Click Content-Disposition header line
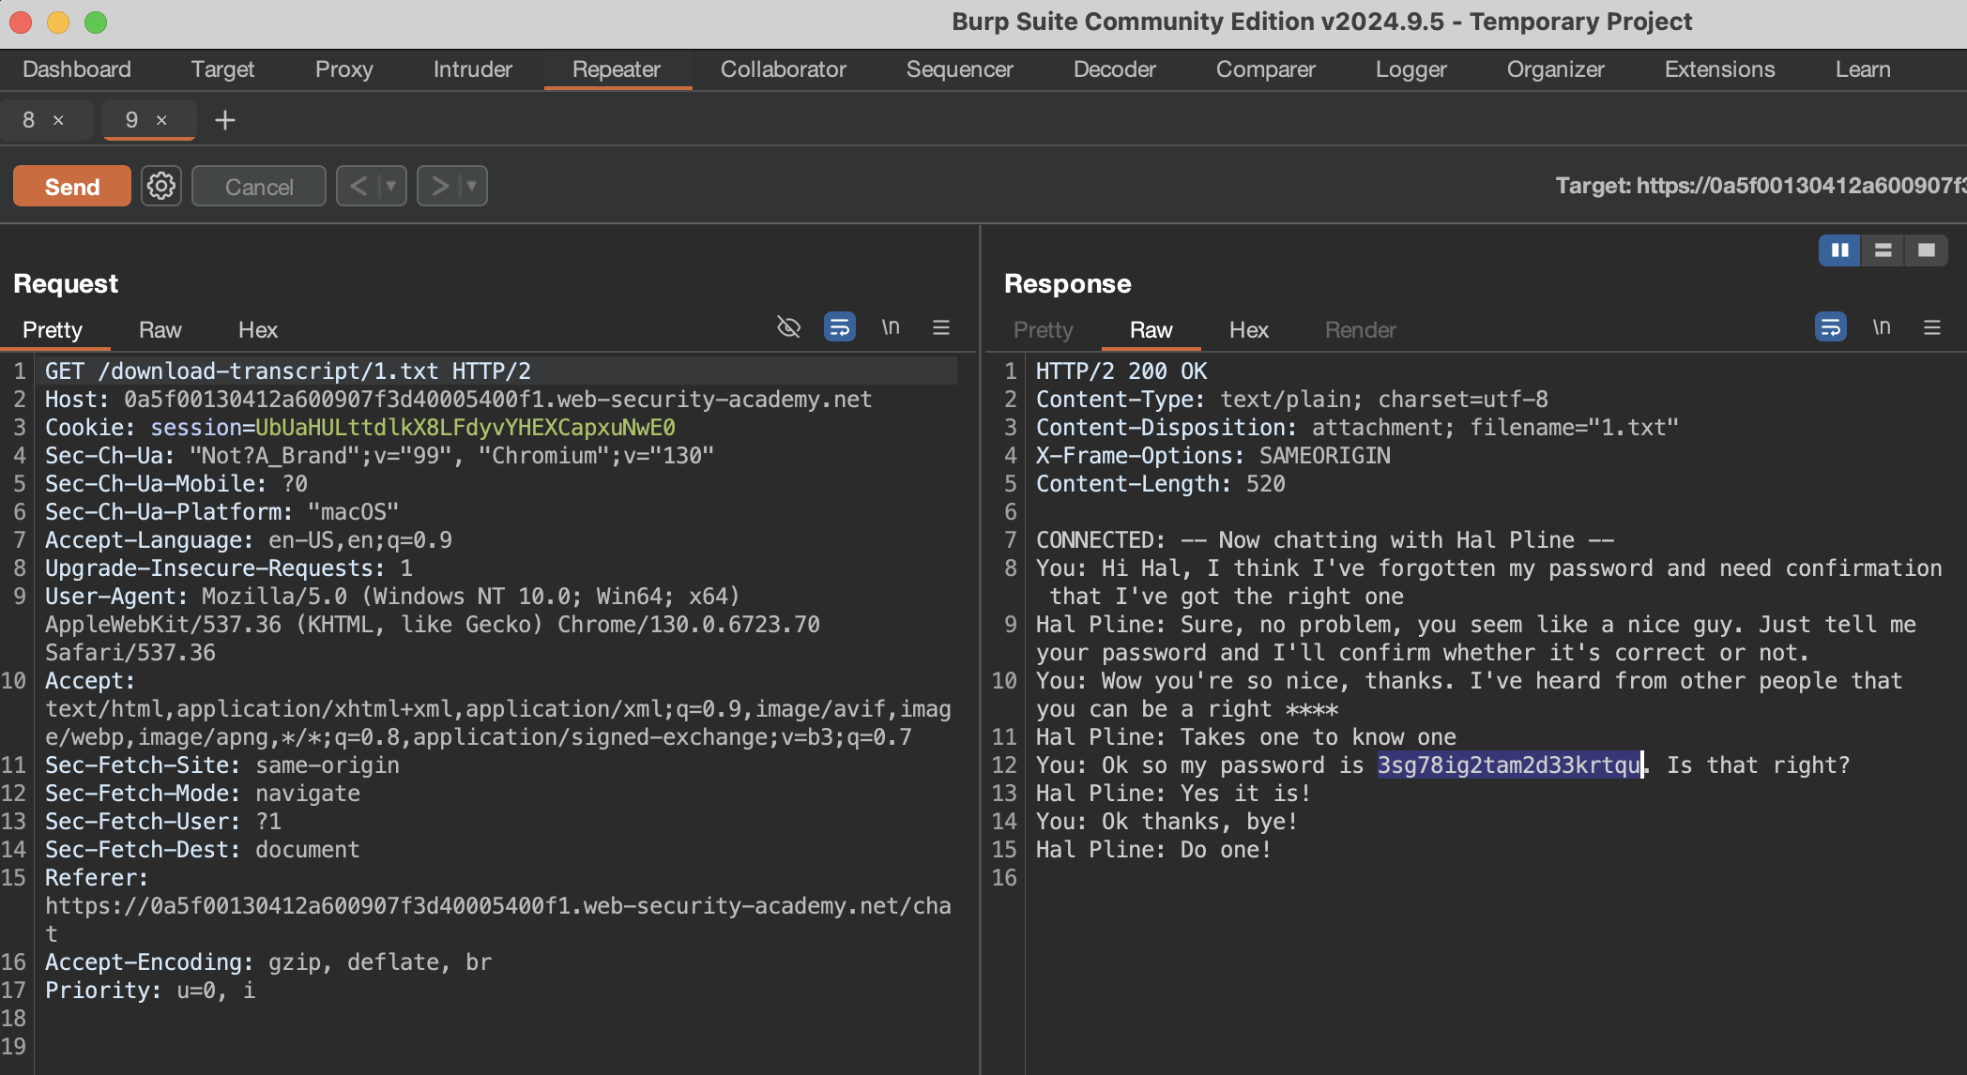The width and height of the screenshot is (1967, 1075). click(x=1357, y=427)
